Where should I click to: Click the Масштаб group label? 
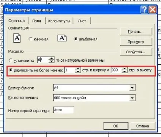coord(16,51)
